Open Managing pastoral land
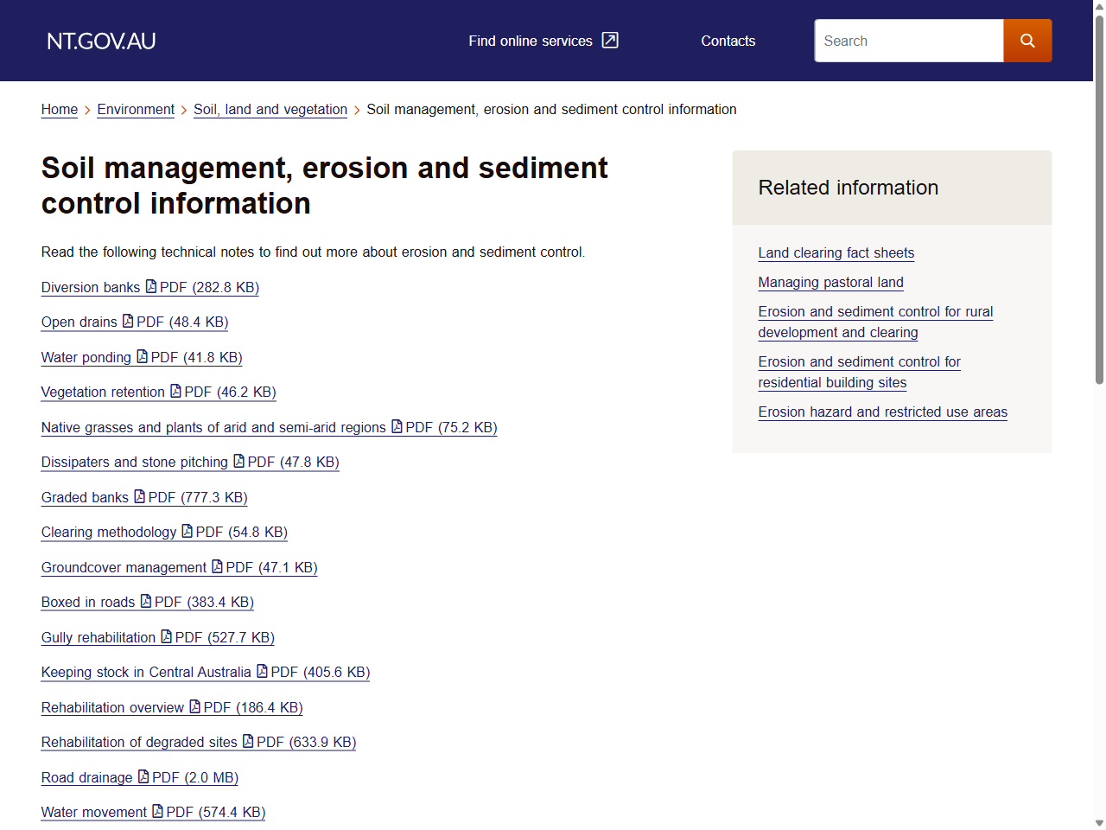The image size is (1106, 830). pos(830,283)
